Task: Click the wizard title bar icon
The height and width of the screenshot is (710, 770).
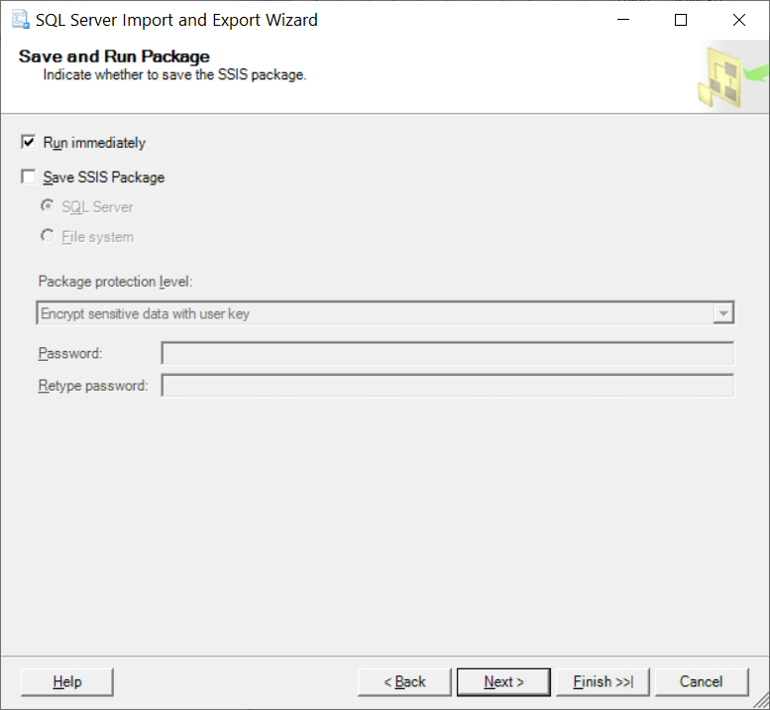Action: click(x=20, y=20)
